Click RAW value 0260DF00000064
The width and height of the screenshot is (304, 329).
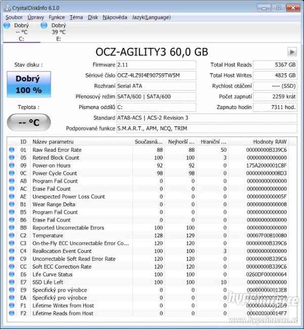(x=267, y=274)
